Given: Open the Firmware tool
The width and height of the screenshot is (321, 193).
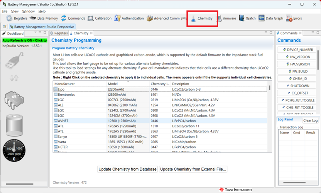Looking at the screenshot, I should coord(226,18).
